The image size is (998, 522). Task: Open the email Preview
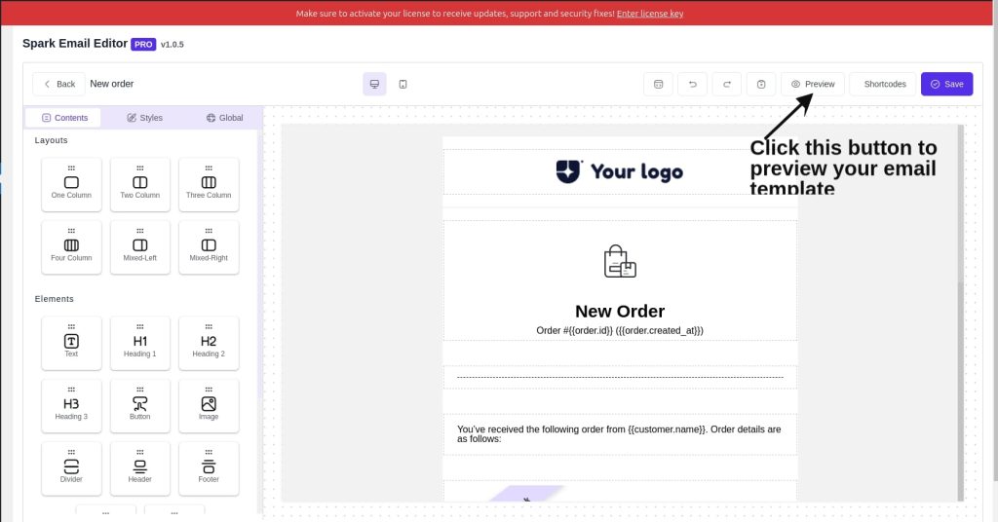pyautogui.click(x=813, y=84)
